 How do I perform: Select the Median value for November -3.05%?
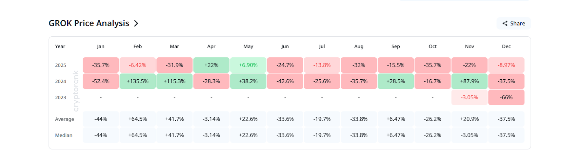pyautogui.click(x=469, y=135)
